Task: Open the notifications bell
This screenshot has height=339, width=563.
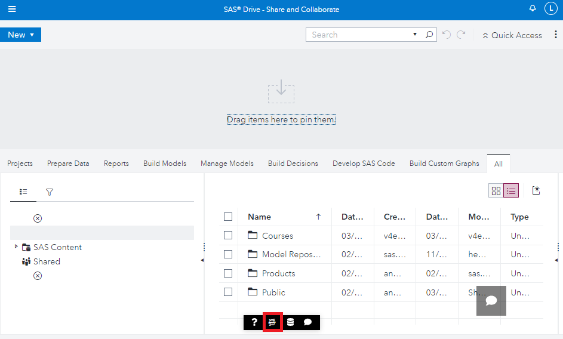Action: tap(533, 9)
